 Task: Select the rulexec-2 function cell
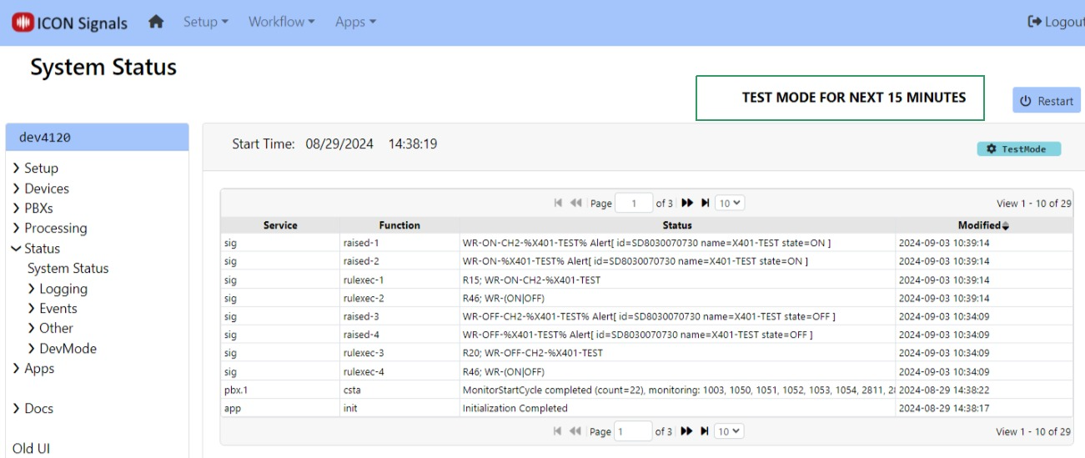click(x=399, y=298)
